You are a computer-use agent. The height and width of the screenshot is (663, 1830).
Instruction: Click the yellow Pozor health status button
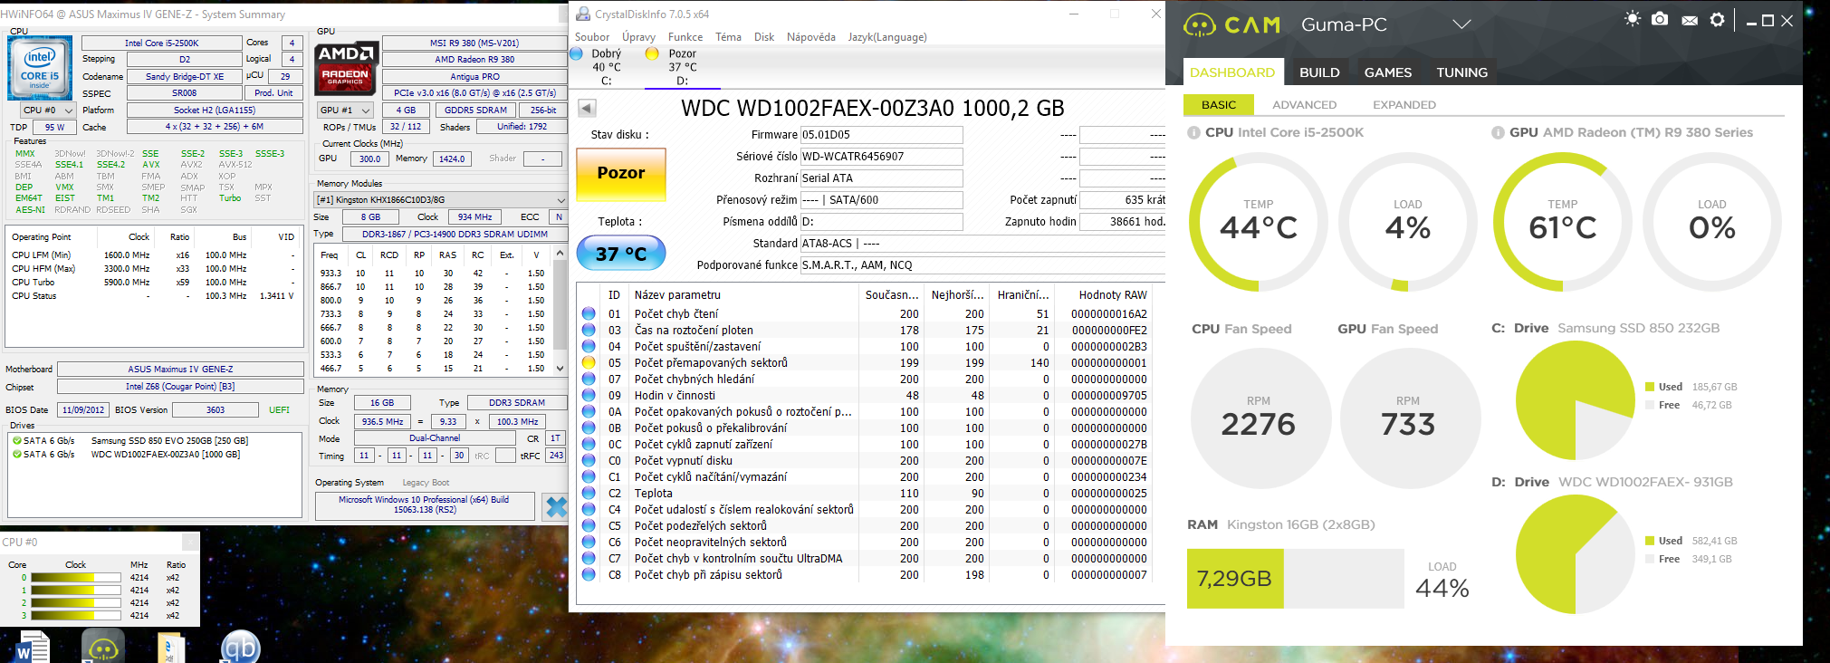(621, 173)
